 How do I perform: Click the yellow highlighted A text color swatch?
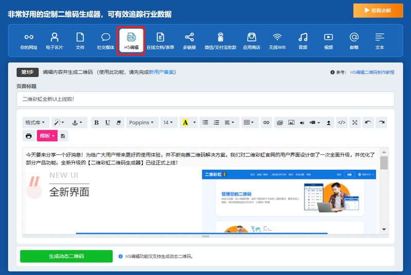pos(185,123)
